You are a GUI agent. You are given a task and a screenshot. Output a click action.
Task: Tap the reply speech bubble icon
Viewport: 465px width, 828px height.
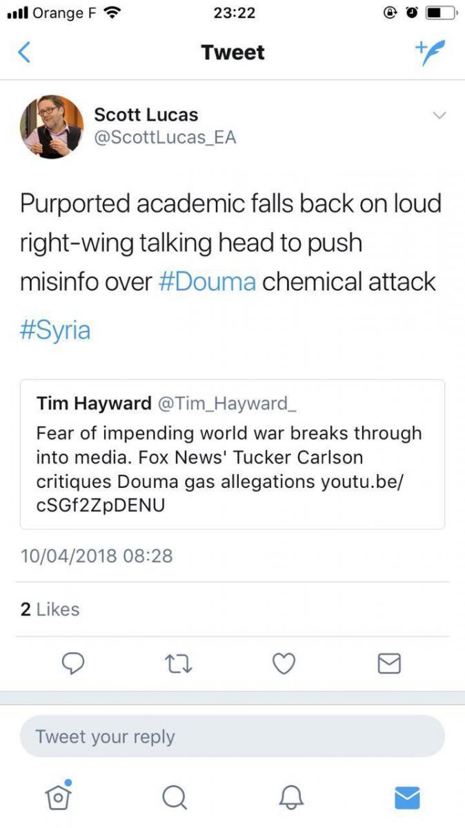[73, 663]
